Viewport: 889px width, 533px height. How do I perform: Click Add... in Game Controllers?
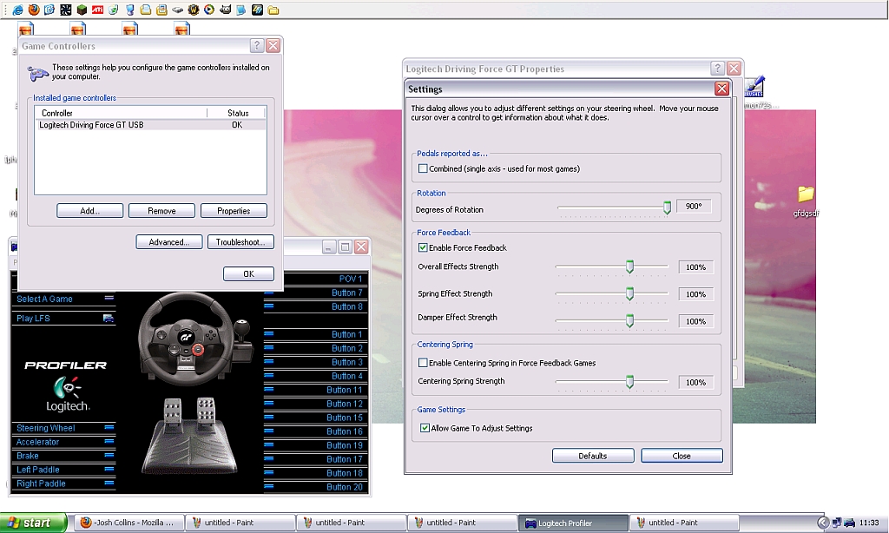[x=89, y=210]
